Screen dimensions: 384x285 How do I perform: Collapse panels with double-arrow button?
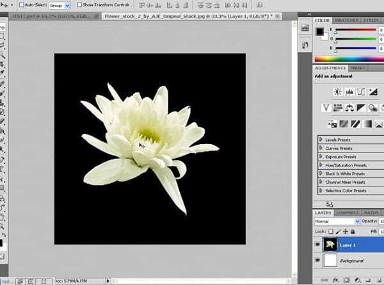click(309, 15)
